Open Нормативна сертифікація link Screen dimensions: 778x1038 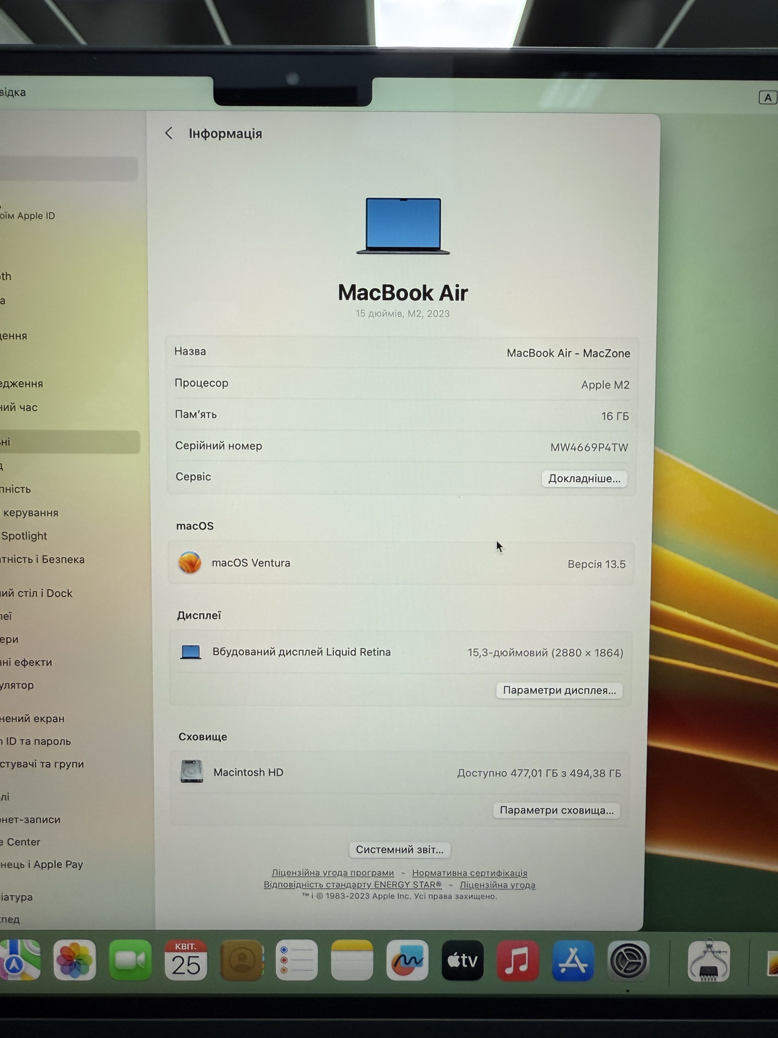point(469,873)
